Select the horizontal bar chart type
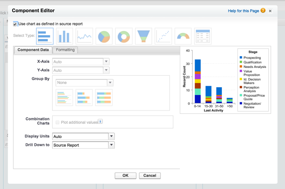Viewport: 285px width, 189px height. coord(45,36)
